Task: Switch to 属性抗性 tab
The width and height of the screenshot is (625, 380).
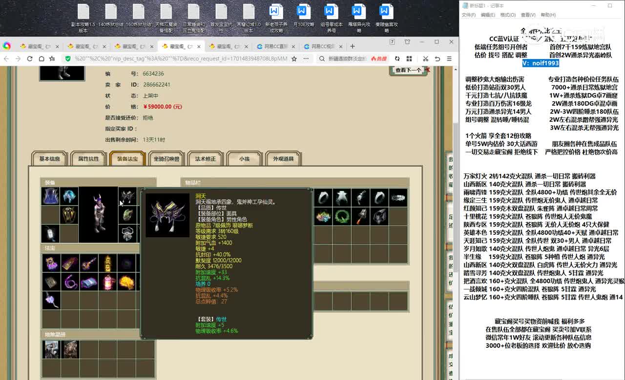Action: point(88,159)
